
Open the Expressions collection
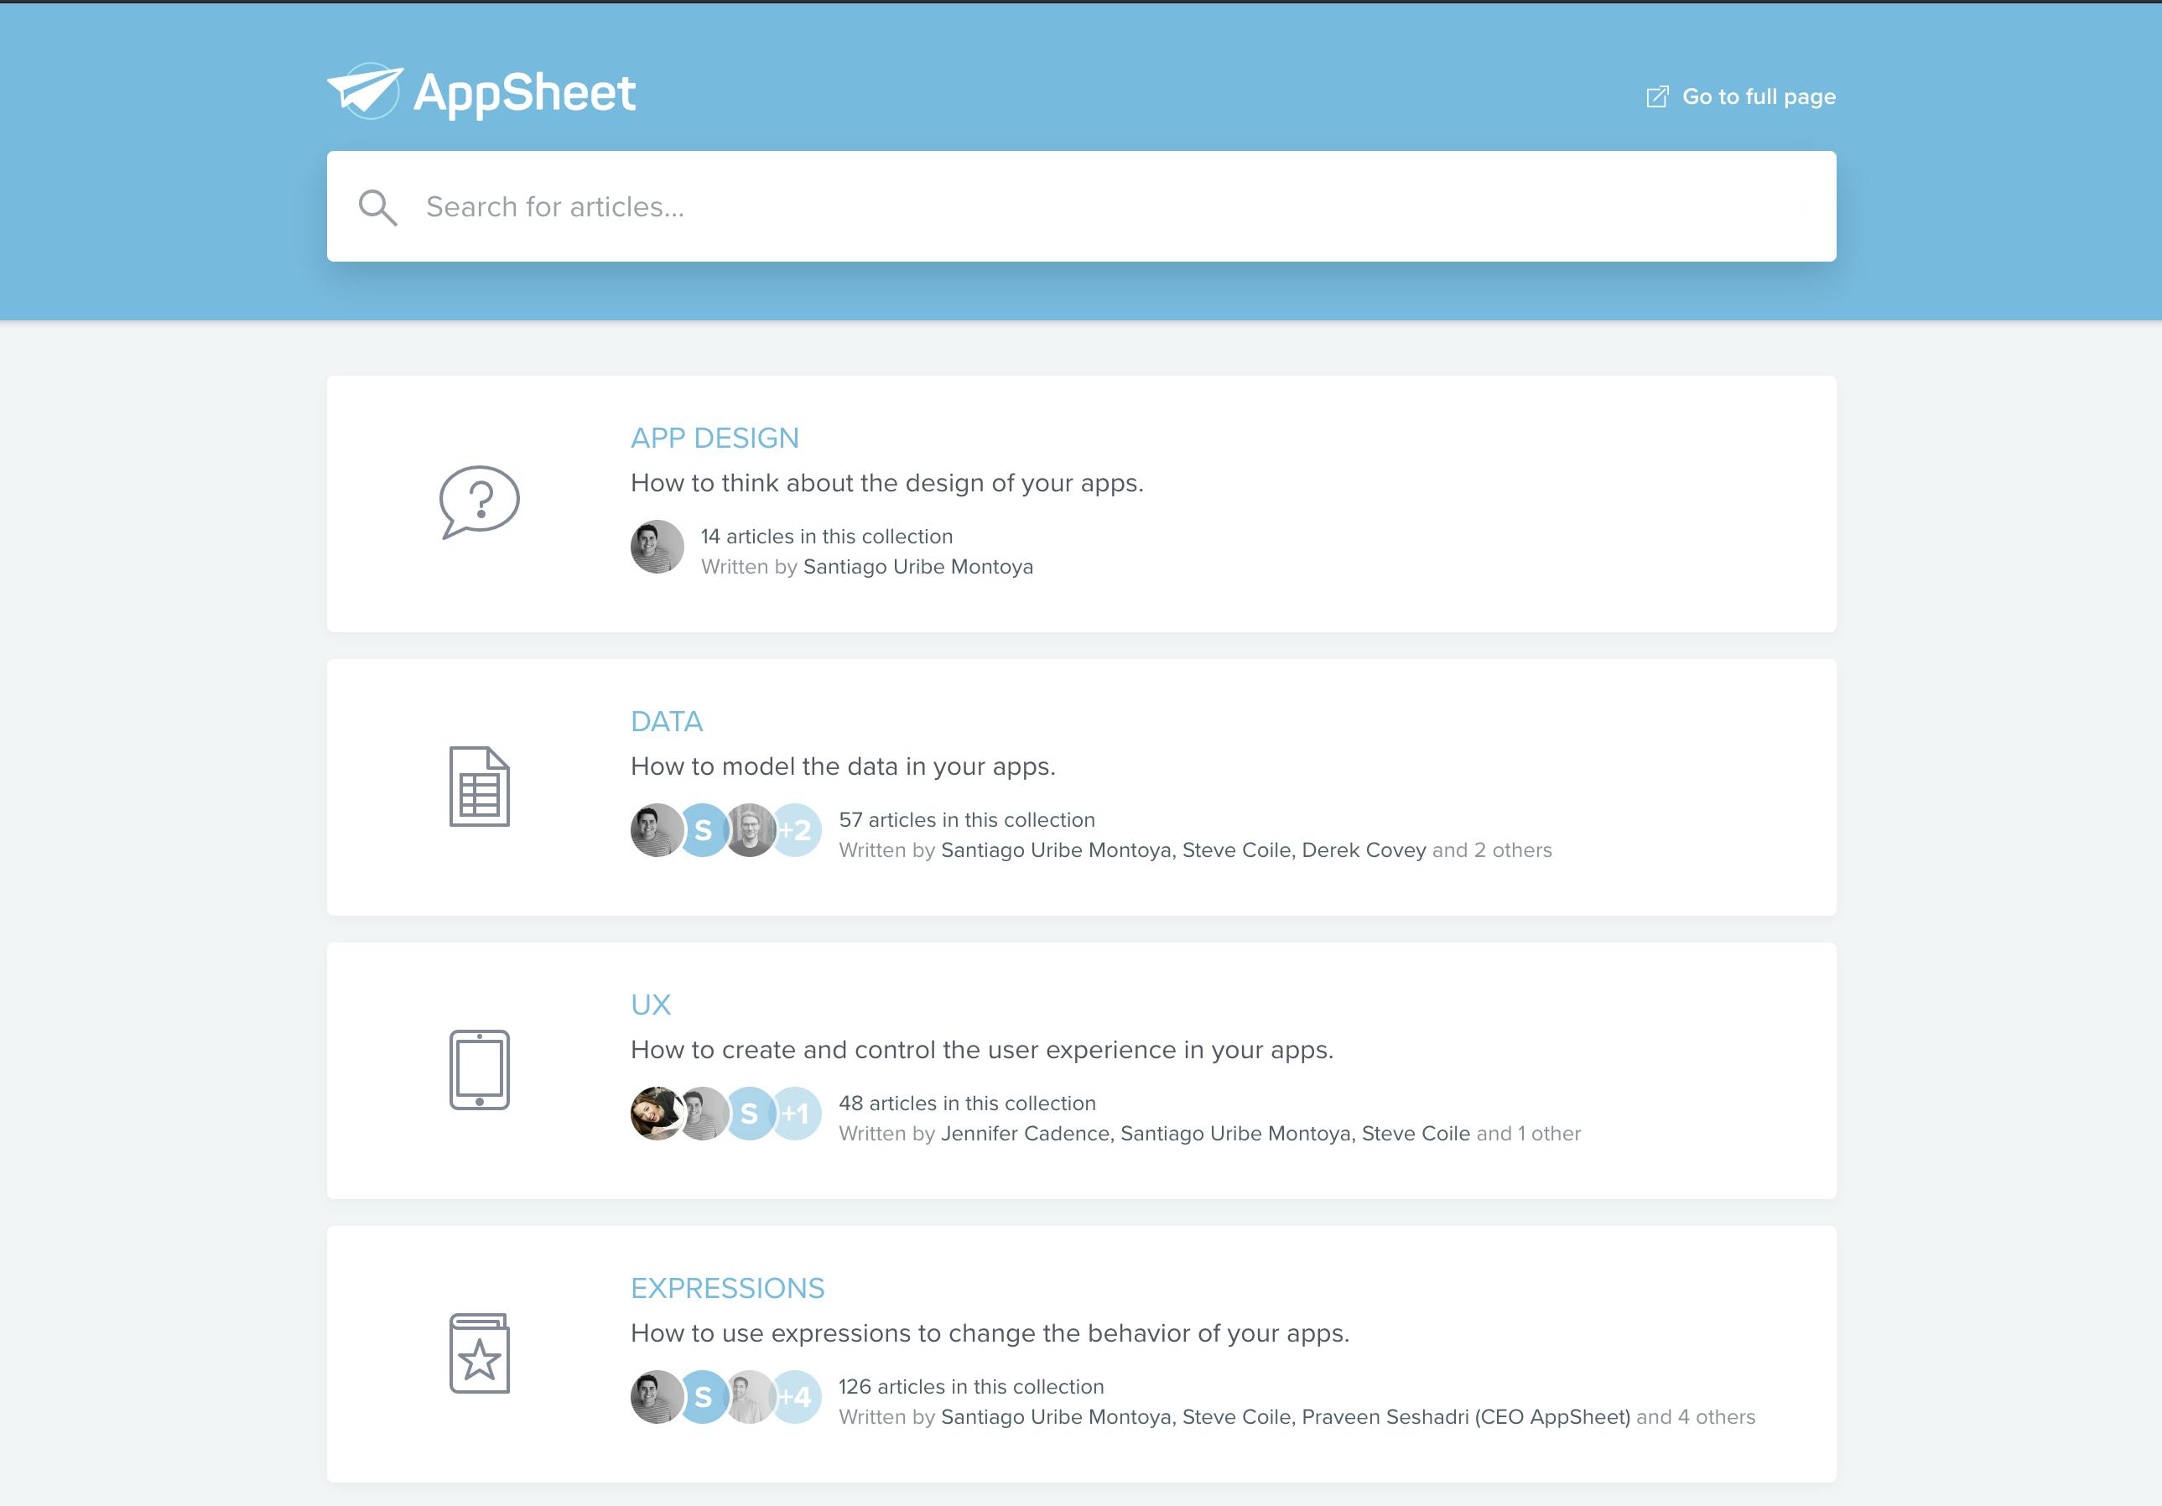pos(728,1288)
